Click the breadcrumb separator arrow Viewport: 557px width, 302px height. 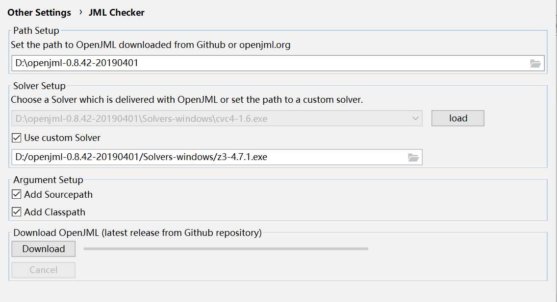80,12
